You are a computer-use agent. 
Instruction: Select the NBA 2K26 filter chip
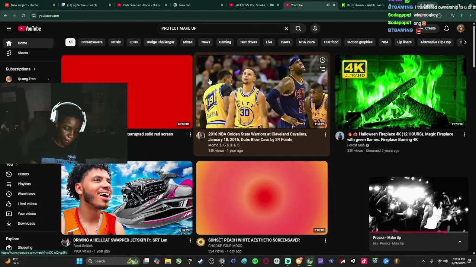pyautogui.click(x=307, y=42)
